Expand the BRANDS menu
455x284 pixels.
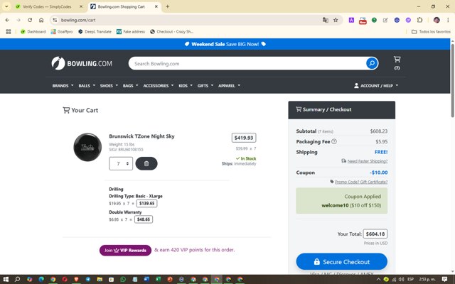pos(63,86)
